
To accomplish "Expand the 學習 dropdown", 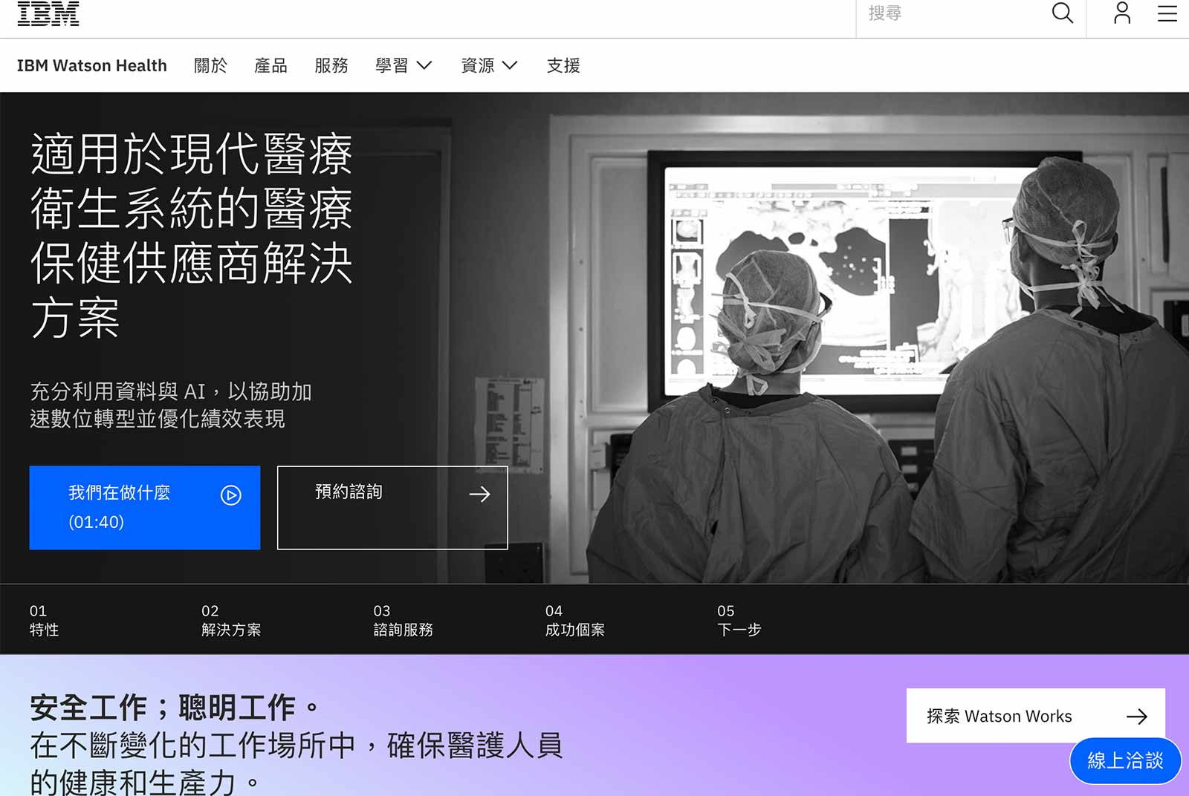I will point(404,65).
